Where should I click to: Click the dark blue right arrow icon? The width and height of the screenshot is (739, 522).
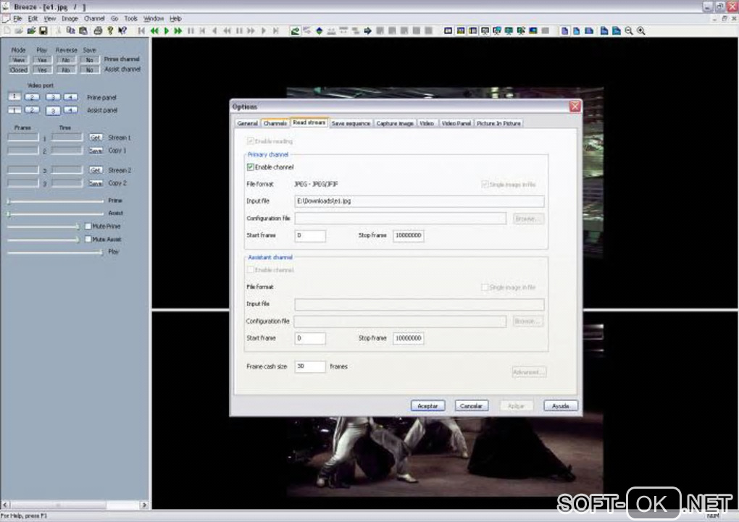click(367, 31)
